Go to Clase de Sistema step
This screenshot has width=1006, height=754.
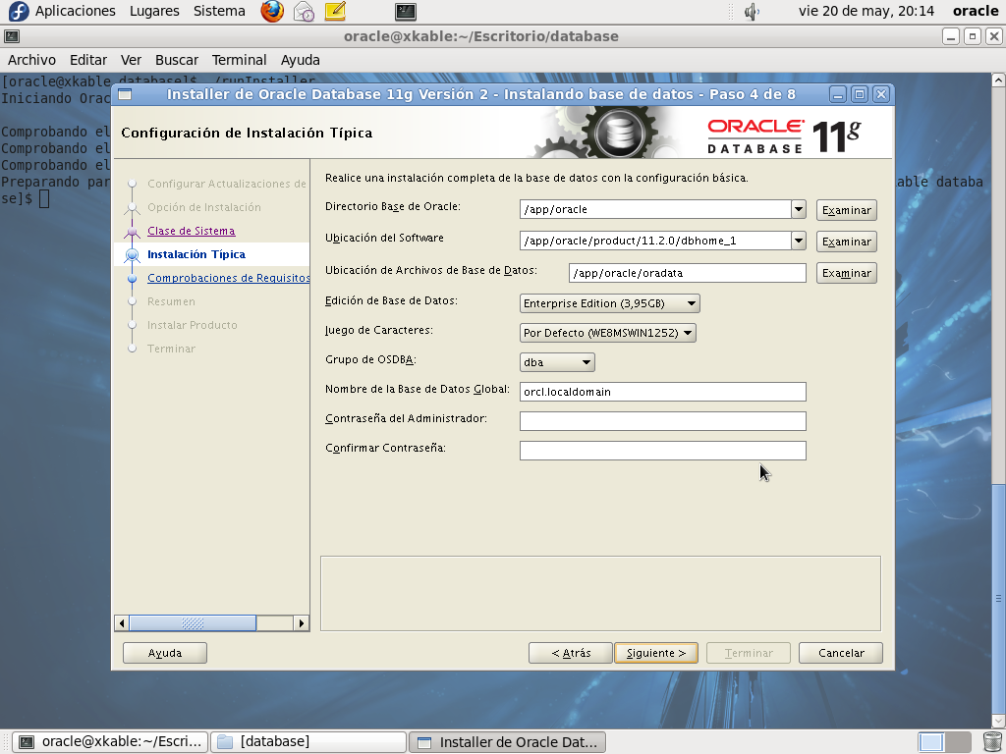click(192, 231)
